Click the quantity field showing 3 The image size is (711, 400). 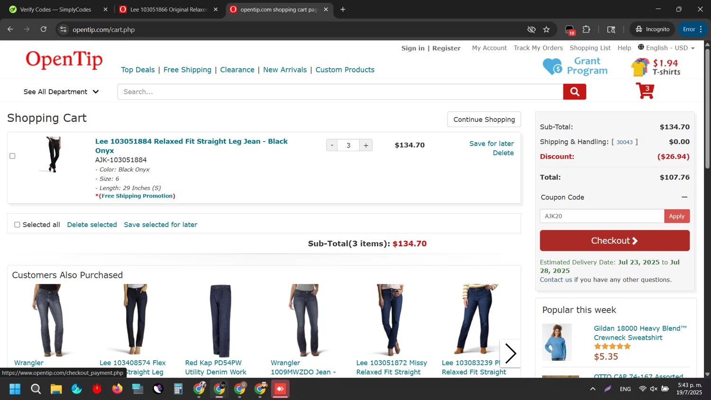click(348, 145)
